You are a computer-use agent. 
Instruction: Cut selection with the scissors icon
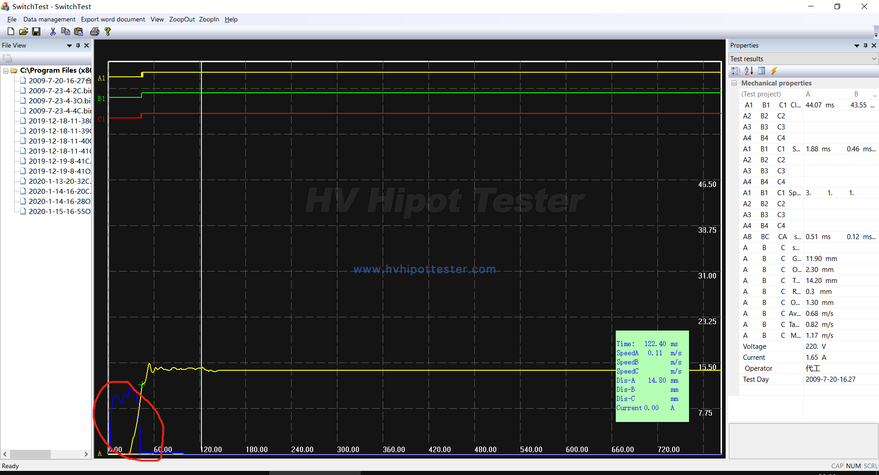pos(53,32)
